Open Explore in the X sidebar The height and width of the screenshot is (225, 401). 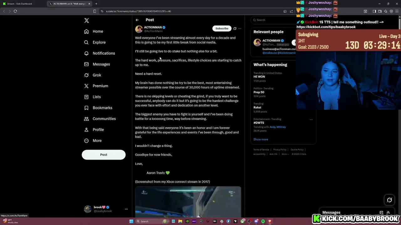pos(95,42)
